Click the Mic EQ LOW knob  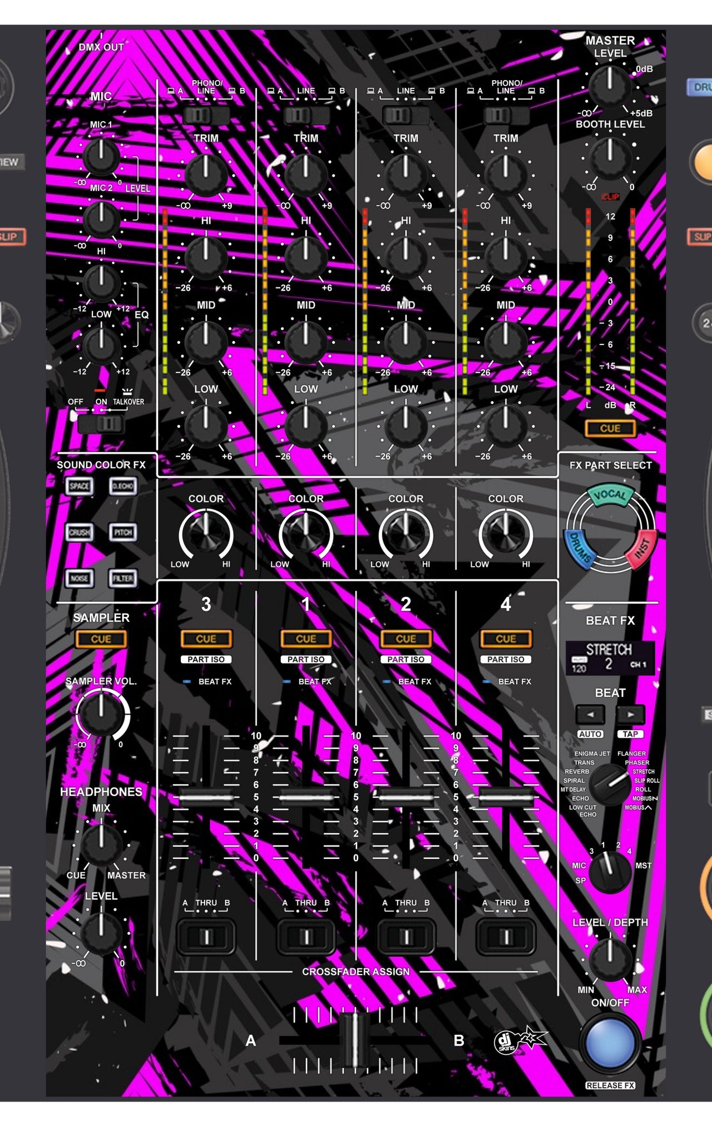tap(101, 345)
